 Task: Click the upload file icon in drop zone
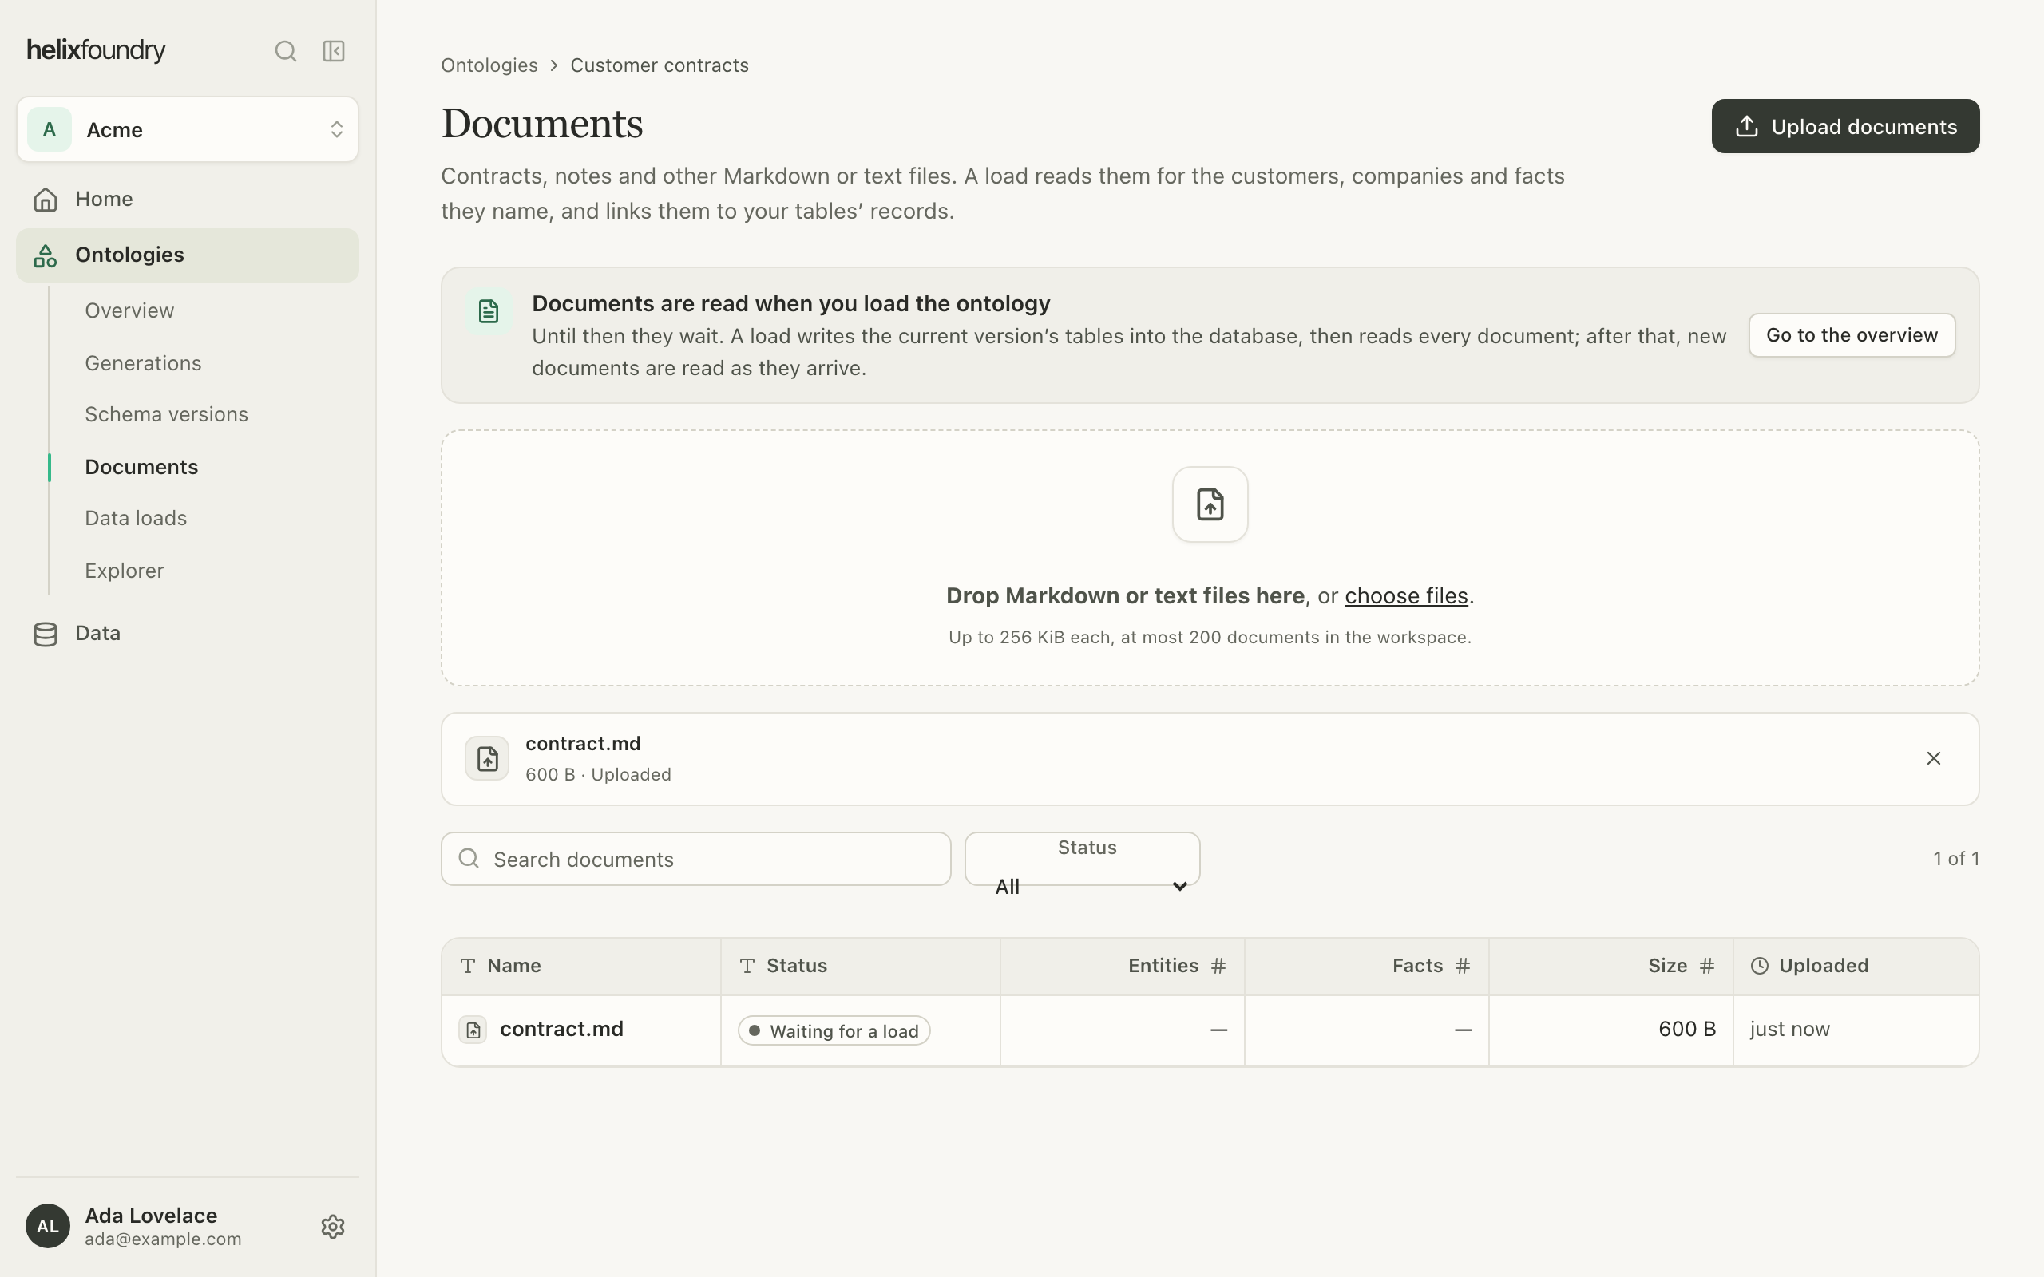point(1210,504)
